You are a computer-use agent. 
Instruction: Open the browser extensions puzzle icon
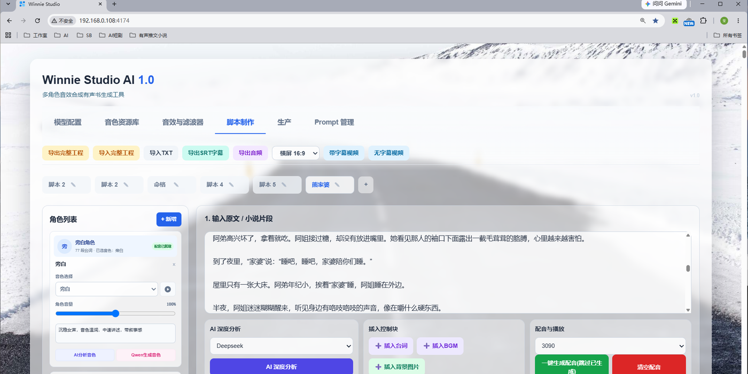(703, 20)
